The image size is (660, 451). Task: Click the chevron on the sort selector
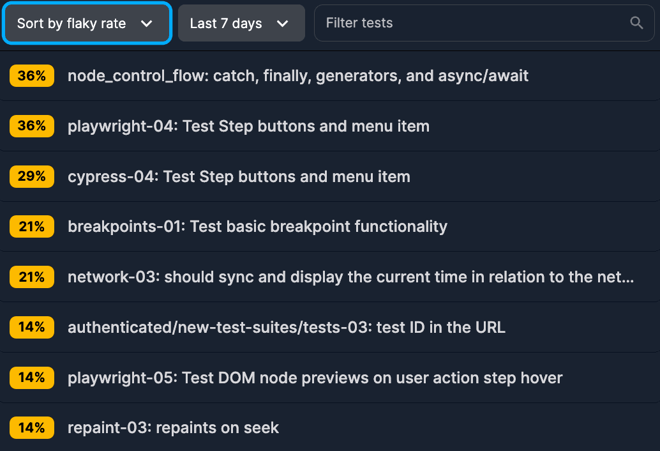coord(147,23)
